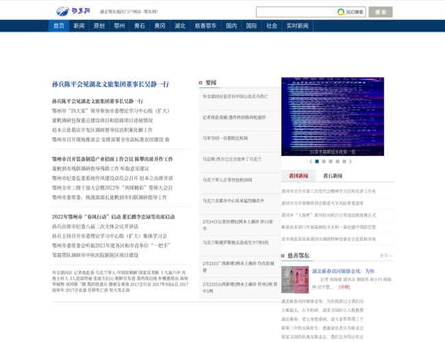
Task: Open headline 鄂州市召开装备制造产业招商工作会议
Action: point(112,159)
